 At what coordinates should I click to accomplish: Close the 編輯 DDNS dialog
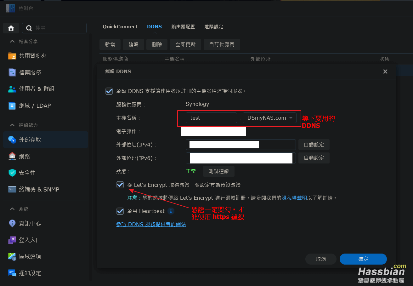(385, 71)
